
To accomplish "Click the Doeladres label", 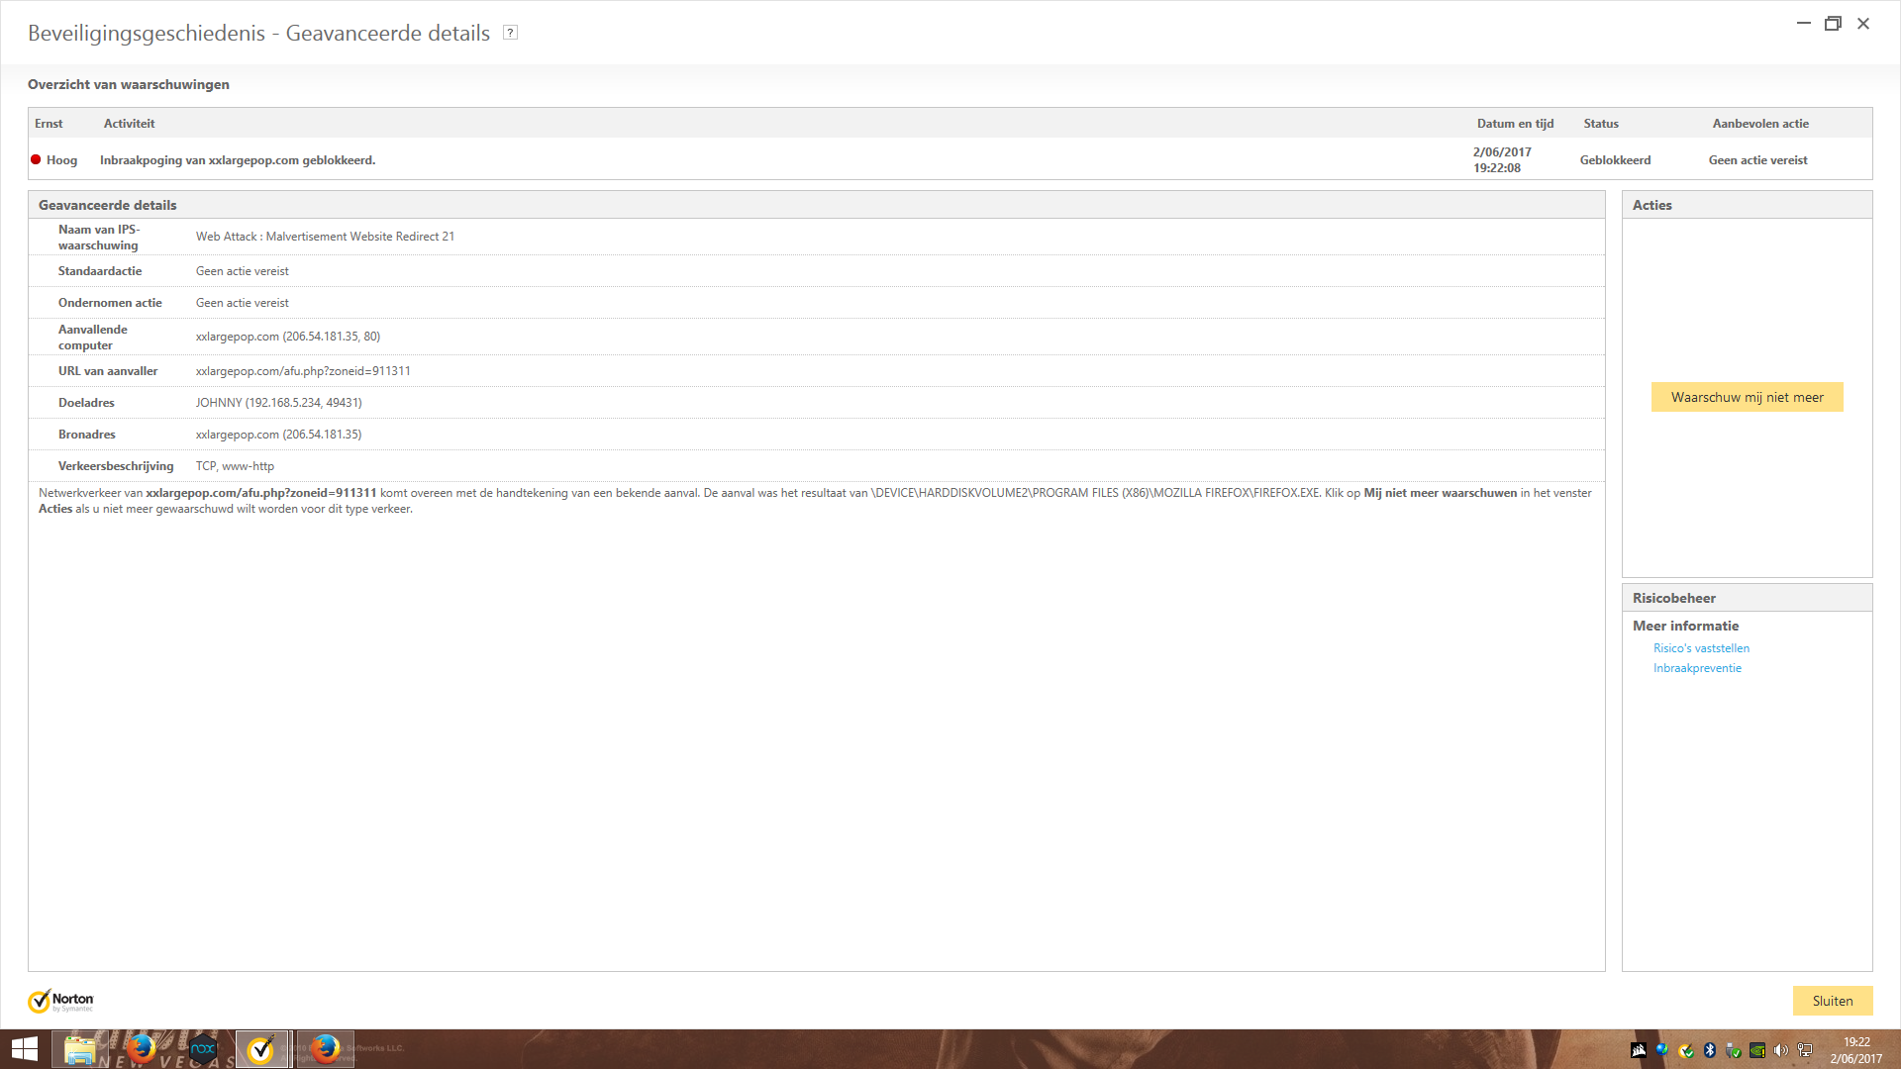I will pos(86,403).
